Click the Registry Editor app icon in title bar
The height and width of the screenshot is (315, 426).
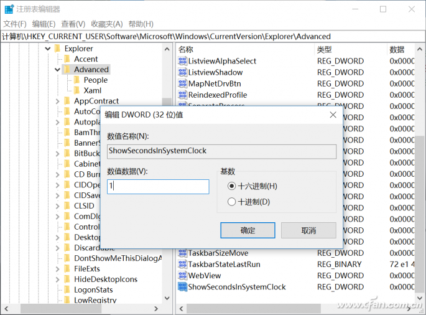(9, 9)
